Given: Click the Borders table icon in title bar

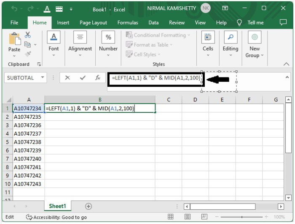Looking at the screenshot, I should point(59,9).
